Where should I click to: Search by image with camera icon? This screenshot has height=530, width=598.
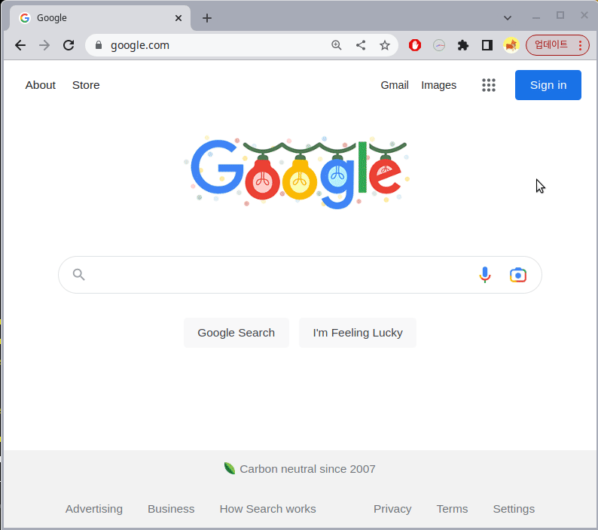[x=517, y=275]
